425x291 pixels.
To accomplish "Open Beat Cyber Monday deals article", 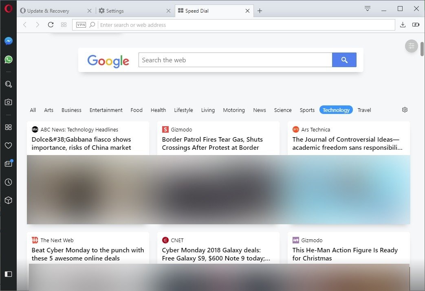I will tap(88, 254).
